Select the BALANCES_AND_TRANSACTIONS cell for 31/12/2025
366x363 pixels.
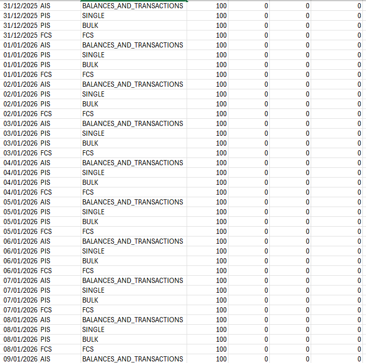[x=132, y=6]
